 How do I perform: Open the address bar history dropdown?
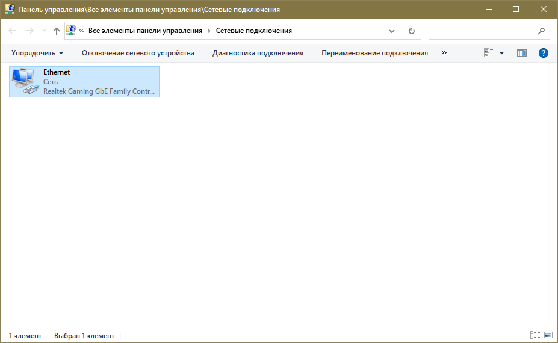pyautogui.click(x=392, y=31)
